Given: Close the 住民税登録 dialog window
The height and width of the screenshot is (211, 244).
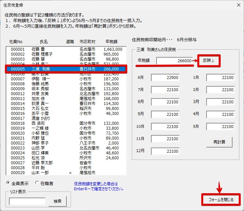Looking at the screenshot, I should click(x=238, y=5).
